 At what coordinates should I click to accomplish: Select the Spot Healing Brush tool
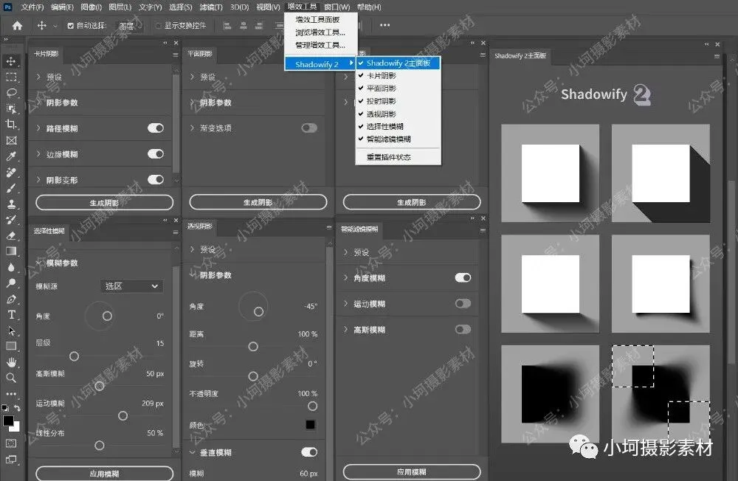coord(11,172)
